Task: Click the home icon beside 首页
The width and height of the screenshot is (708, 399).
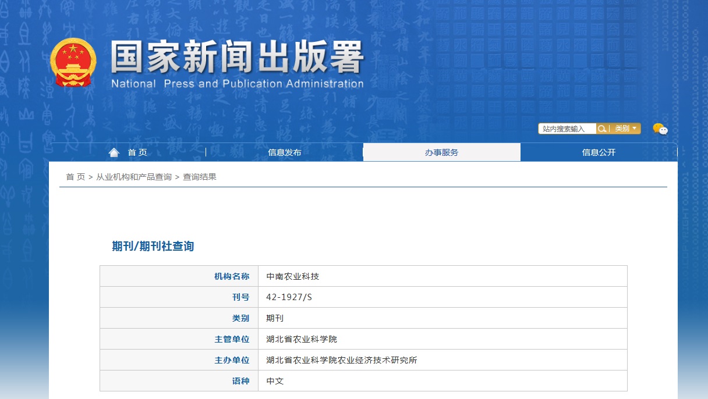Action: (x=114, y=152)
